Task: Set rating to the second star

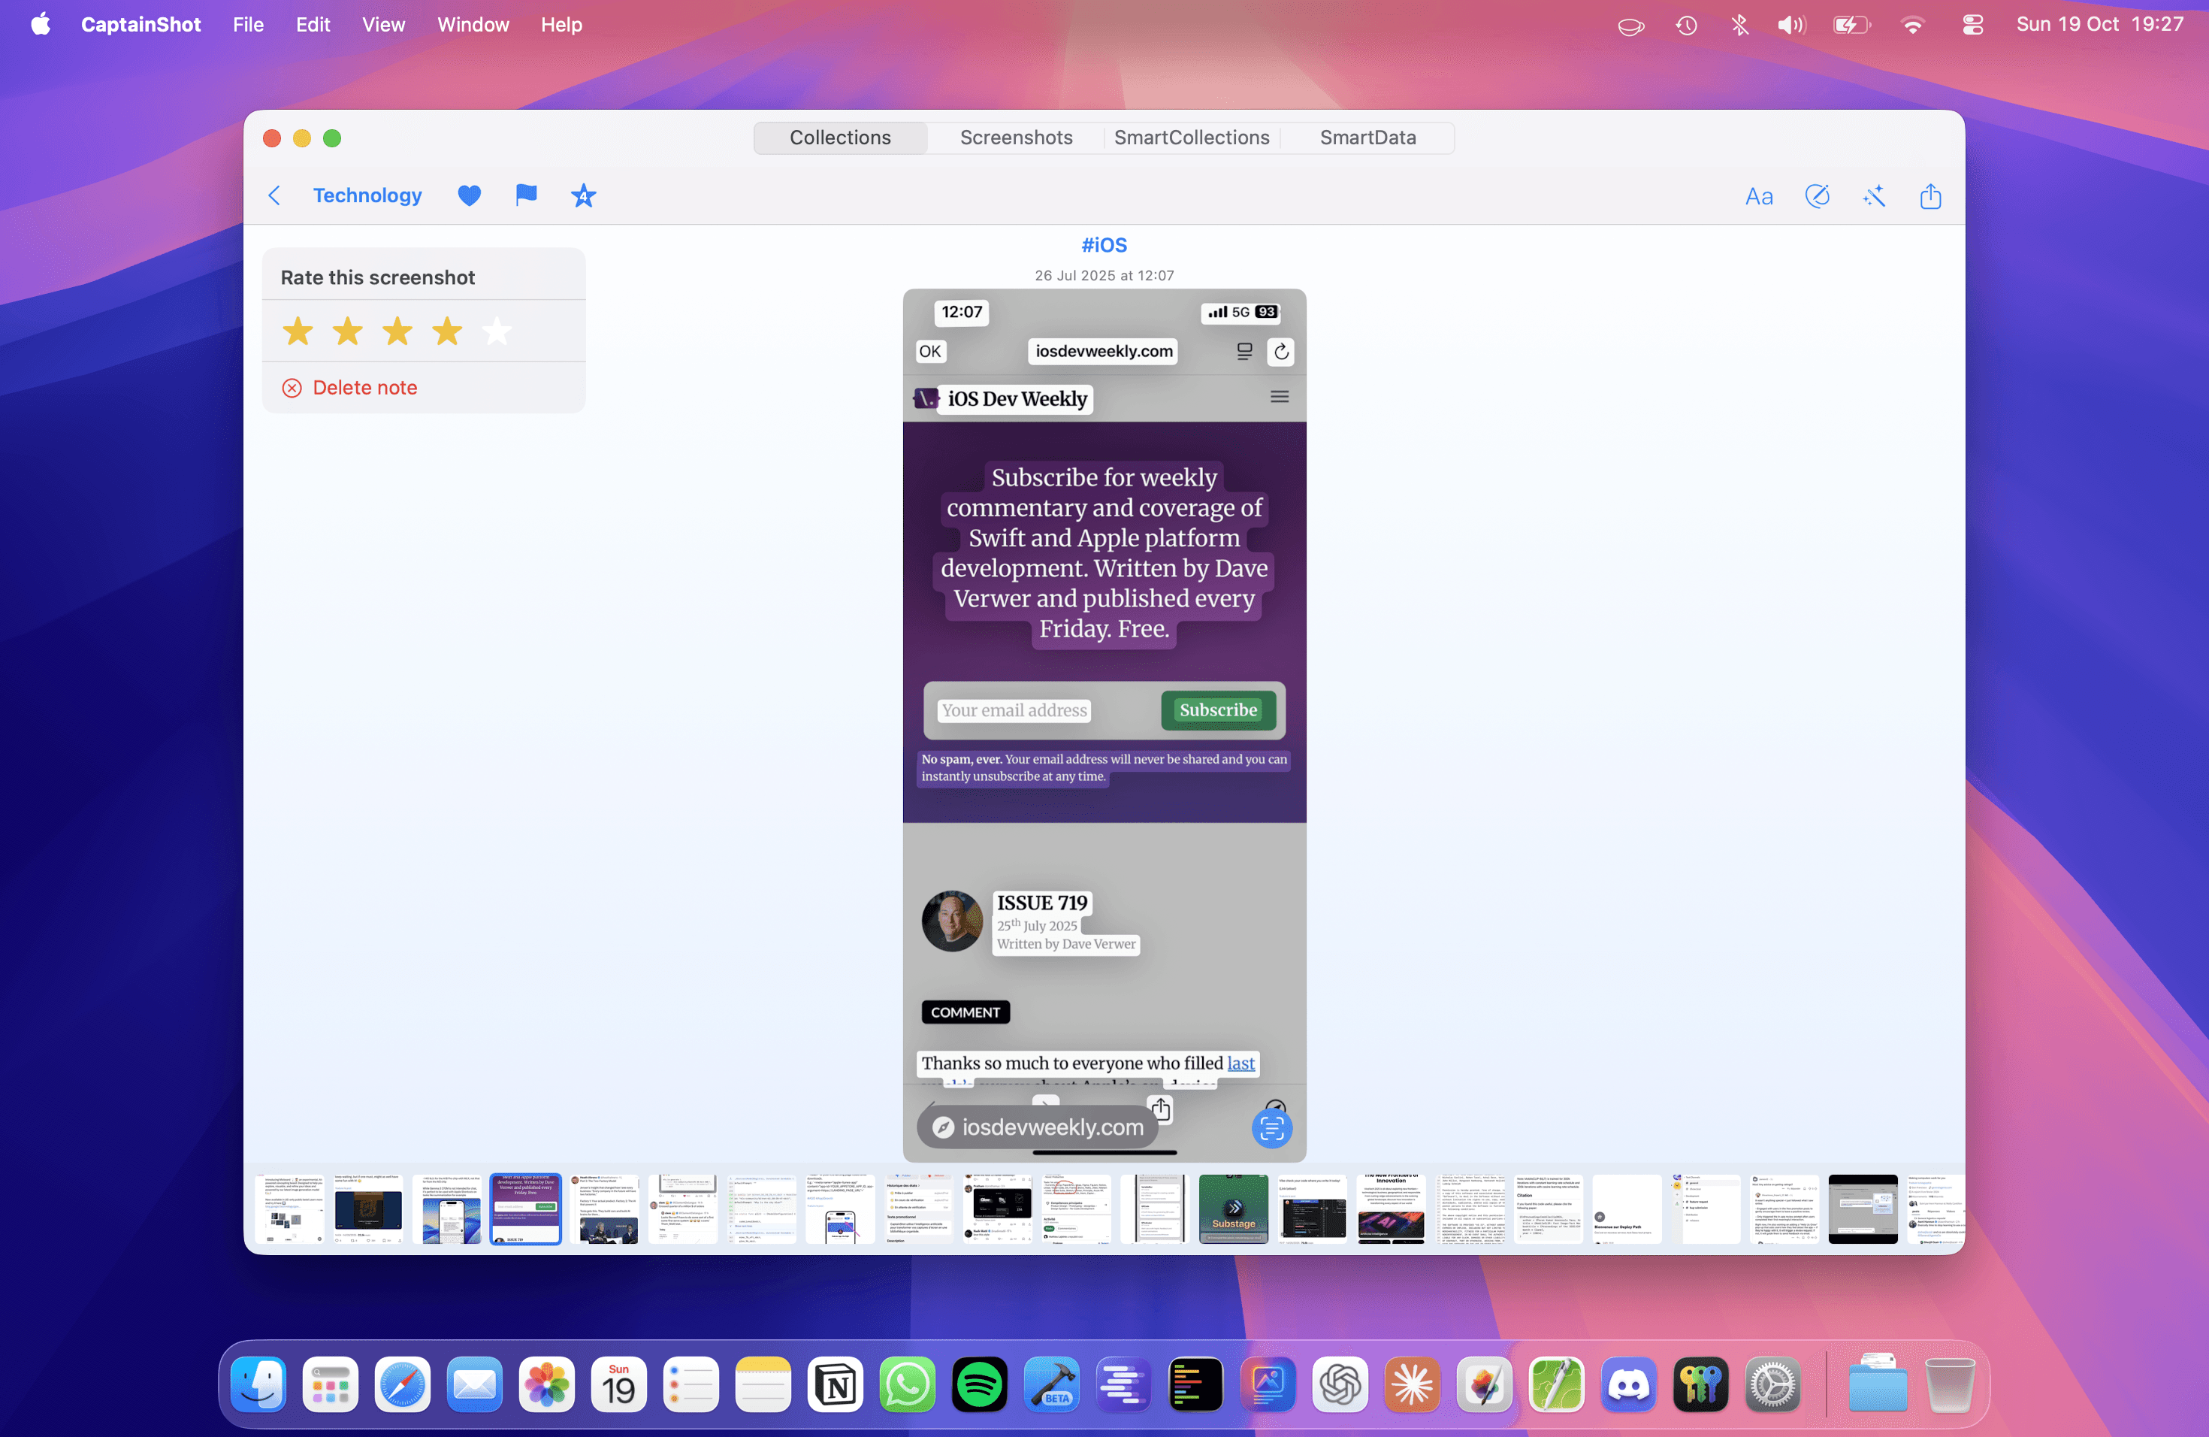Action: pyautogui.click(x=348, y=331)
